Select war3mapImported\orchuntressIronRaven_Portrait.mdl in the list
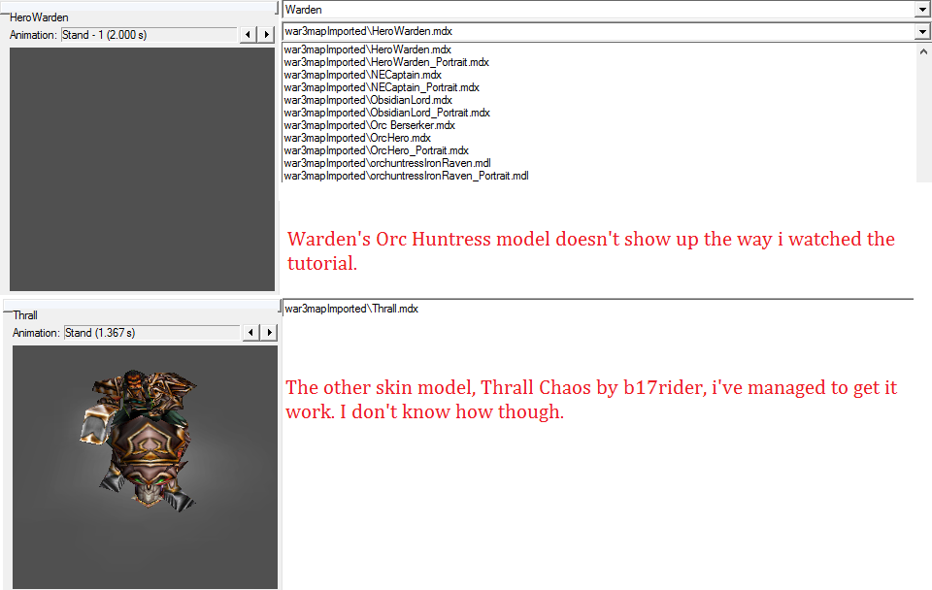 [x=406, y=176]
